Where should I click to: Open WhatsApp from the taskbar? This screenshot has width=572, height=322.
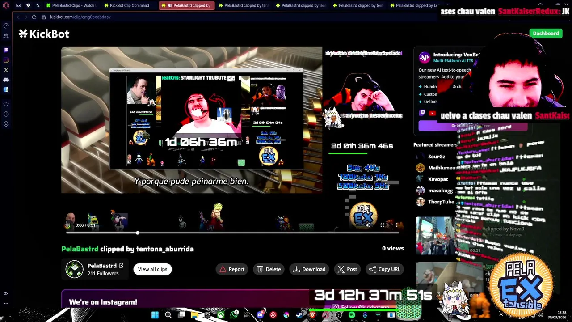(x=234, y=315)
